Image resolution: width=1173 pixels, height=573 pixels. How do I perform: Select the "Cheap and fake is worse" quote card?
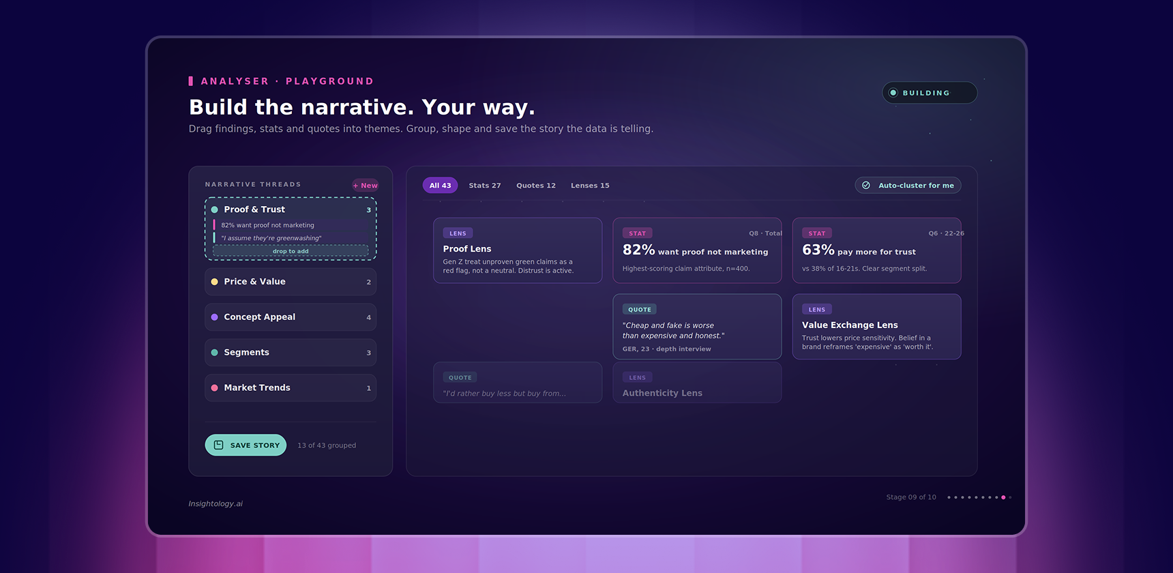(697, 327)
